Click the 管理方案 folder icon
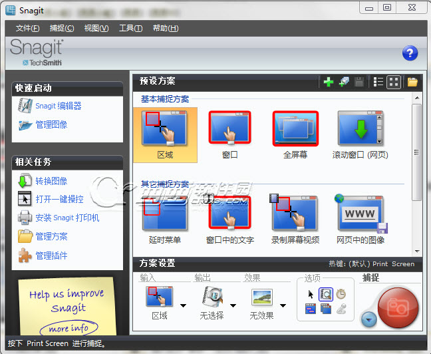The height and width of the screenshot is (354, 431). tap(25, 236)
